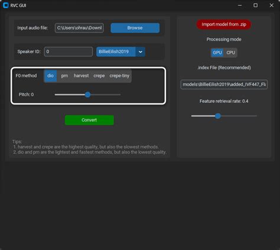The height and width of the screenshot is (250, 280).
Task: Select the pm F0 method
Action: [64, 76]
